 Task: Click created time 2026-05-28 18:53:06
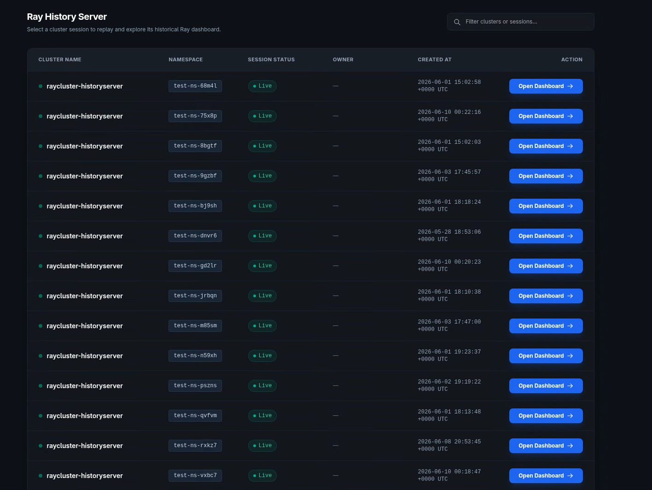point(449,236)
